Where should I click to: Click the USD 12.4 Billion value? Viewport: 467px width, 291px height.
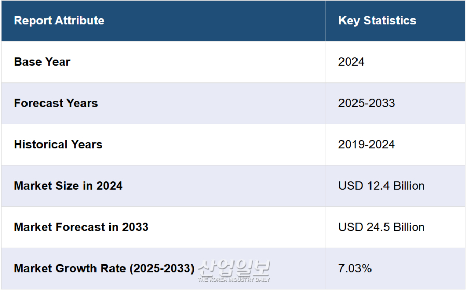(381, 186)
